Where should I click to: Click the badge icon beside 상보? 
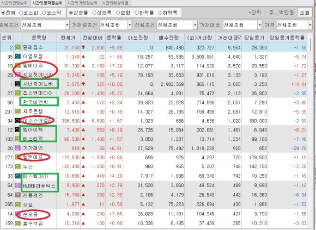[x=18, y=204]
